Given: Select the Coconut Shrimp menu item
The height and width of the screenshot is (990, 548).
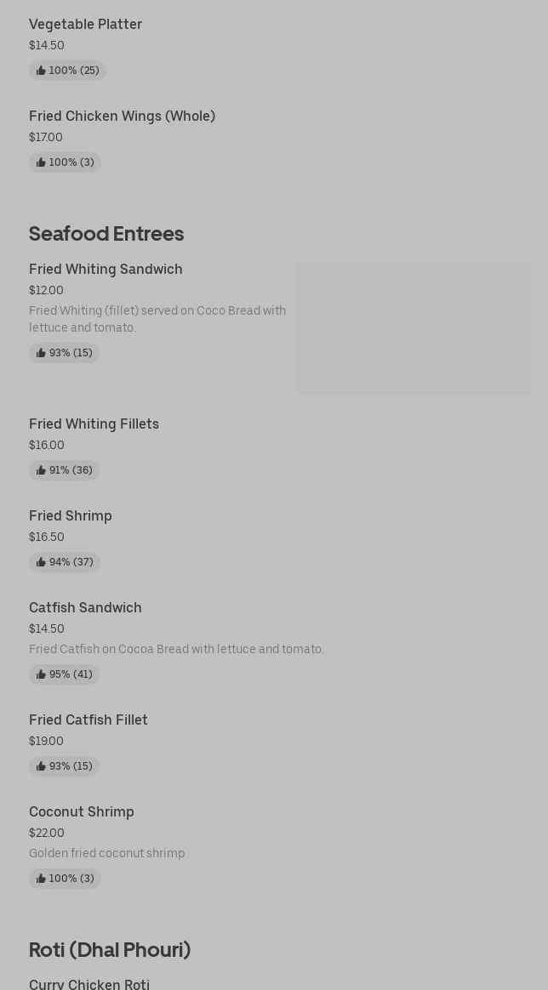Looking at the screenshot, I should click(x=82, y=812).
